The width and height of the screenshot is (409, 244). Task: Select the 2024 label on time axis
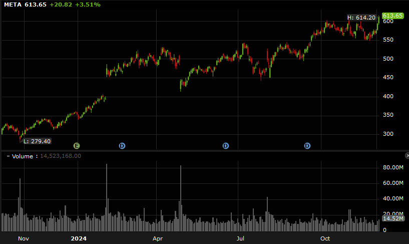[78, 238]
